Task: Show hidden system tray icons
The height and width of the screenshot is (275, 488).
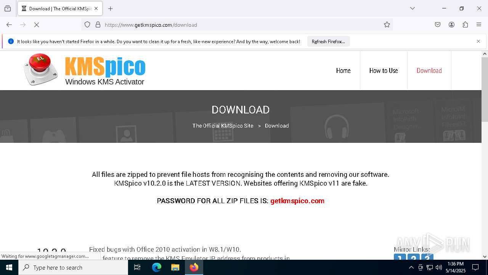Action: [411, 267]
